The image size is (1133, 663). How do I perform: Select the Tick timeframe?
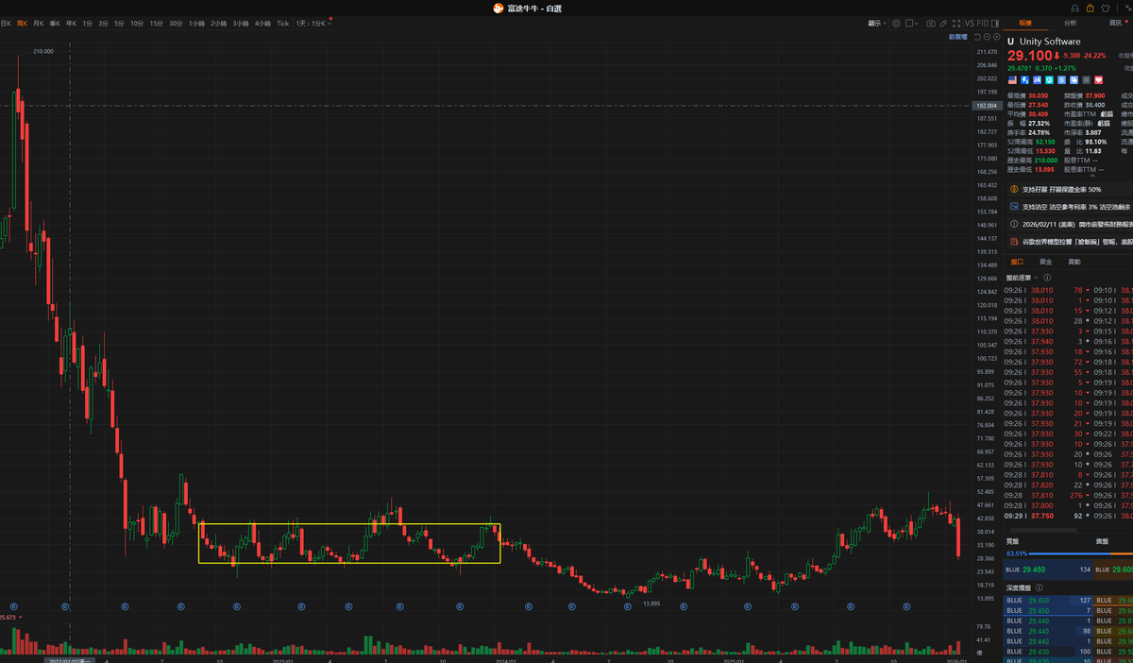click(x=282, y=23)
